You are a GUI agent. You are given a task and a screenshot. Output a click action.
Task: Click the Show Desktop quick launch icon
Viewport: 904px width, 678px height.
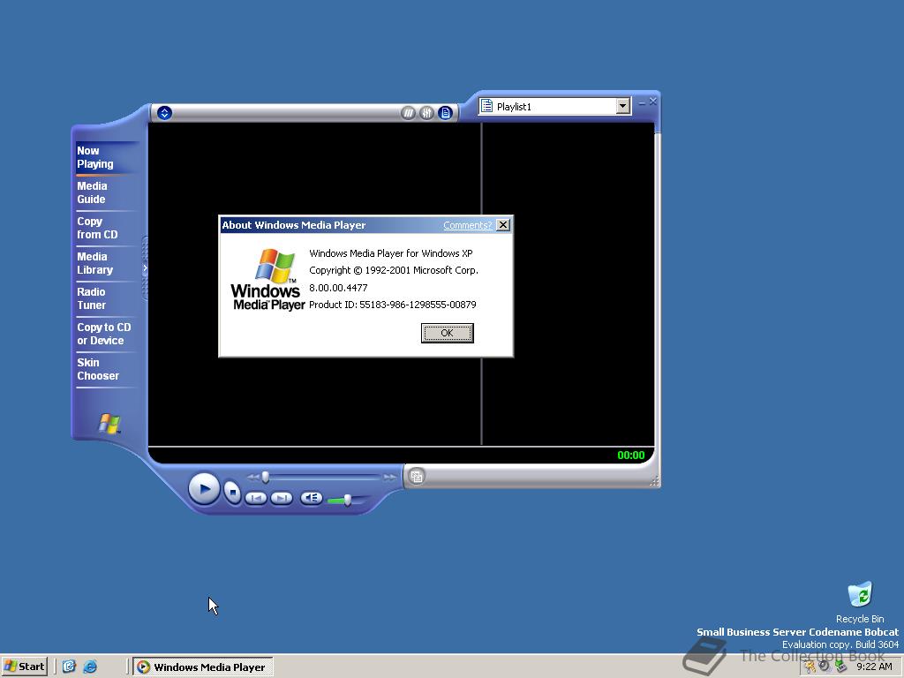click(x=69, y=667)
